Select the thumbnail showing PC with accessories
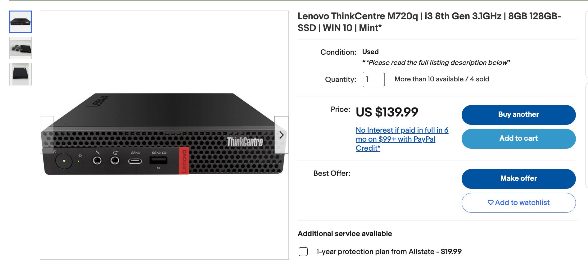Viewport: 588px width, 264px height. 20,48
